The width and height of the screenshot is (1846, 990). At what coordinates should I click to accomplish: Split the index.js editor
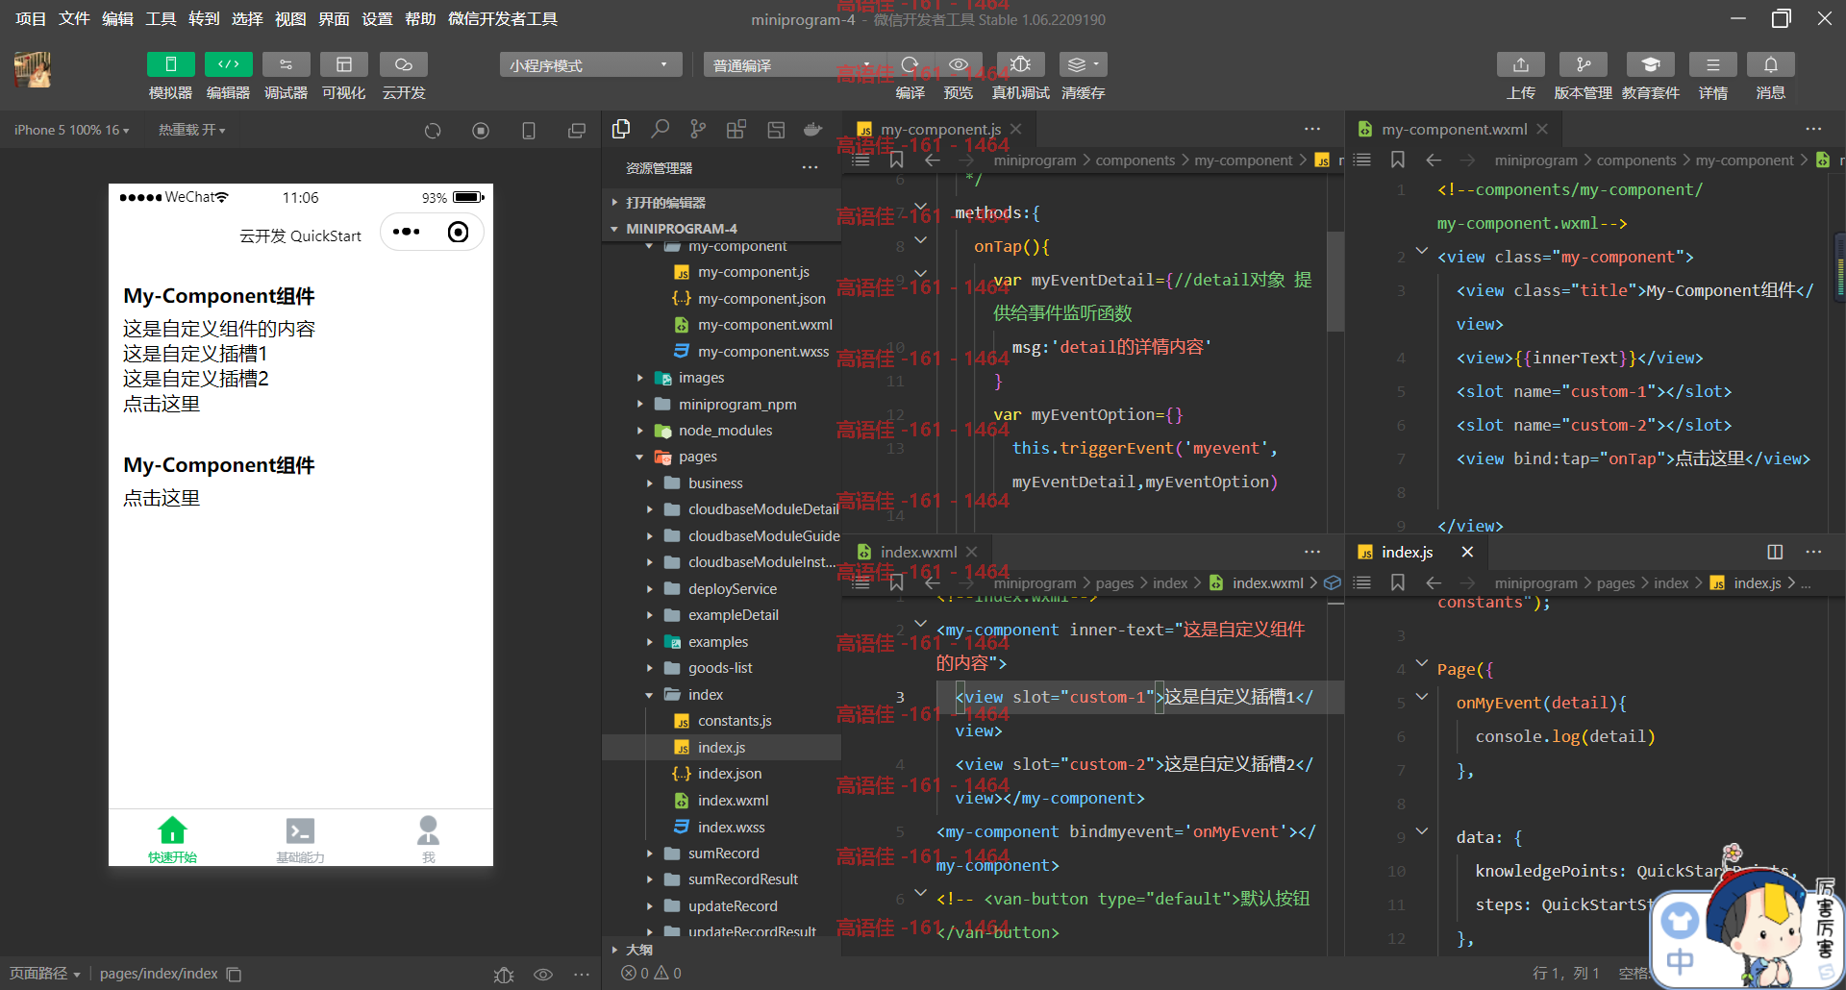[x=1775, y=552]
